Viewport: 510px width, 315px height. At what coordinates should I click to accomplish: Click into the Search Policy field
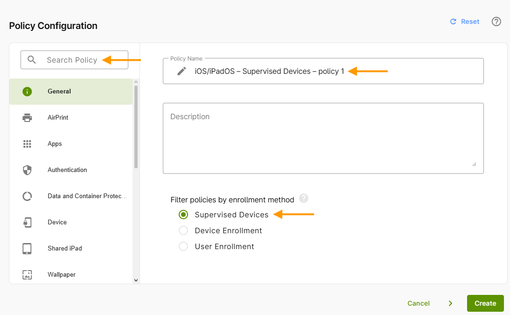click(75, 60)
